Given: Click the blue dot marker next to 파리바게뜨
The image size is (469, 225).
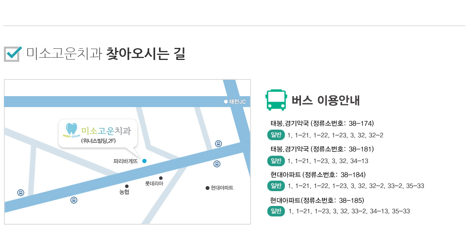Looking at the screenshot, I should [144, 161].
